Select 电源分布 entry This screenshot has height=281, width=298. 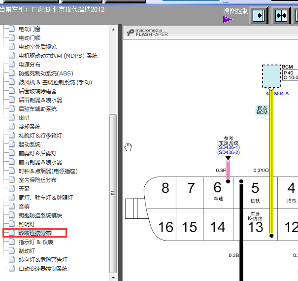(30, 65)
